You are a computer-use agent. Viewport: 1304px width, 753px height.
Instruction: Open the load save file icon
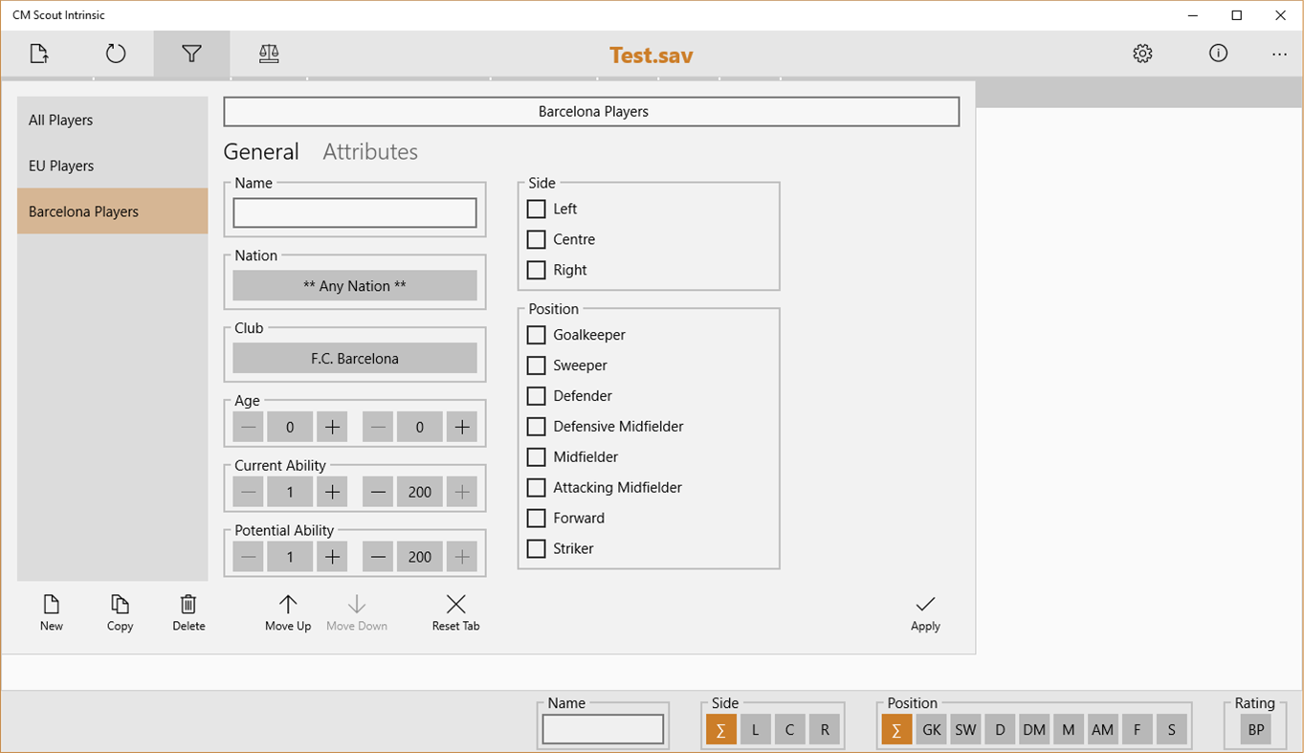pyautogui.click(x=38, y=54)
